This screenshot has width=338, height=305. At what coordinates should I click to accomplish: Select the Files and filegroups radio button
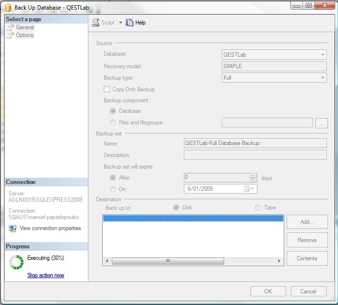click(x=113, y=122)
